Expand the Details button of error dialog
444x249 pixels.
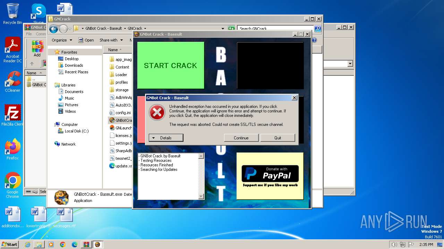pos(166,138)
